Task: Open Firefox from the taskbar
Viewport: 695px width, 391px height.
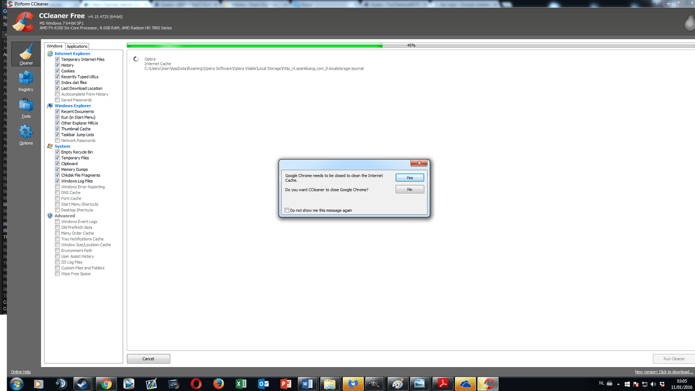Action: coord(219,384)
